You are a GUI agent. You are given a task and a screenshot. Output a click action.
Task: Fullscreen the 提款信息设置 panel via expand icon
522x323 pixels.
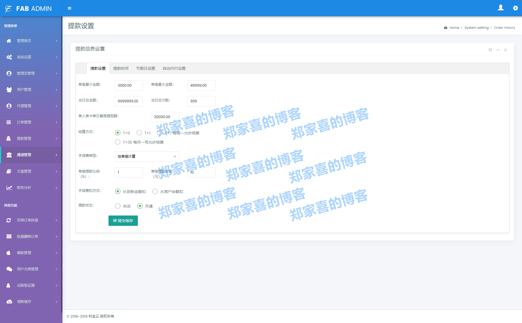coord(490,50)
